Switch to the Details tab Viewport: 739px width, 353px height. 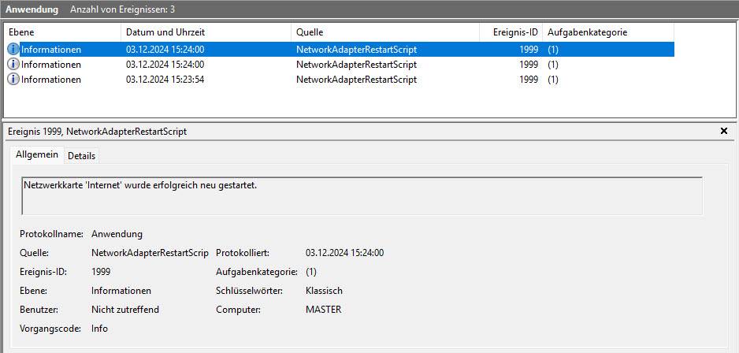(81, 156)
